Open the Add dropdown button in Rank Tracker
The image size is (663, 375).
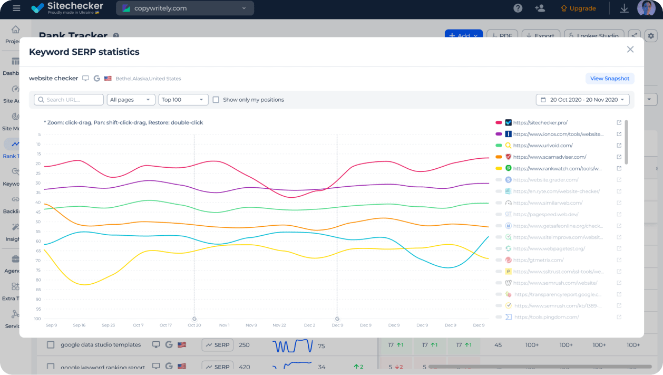pos(463,35)
